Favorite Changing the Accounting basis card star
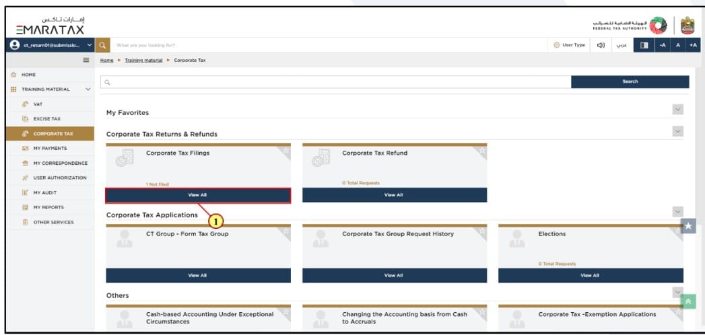This screenshot has height=335, width=705. 482,312
